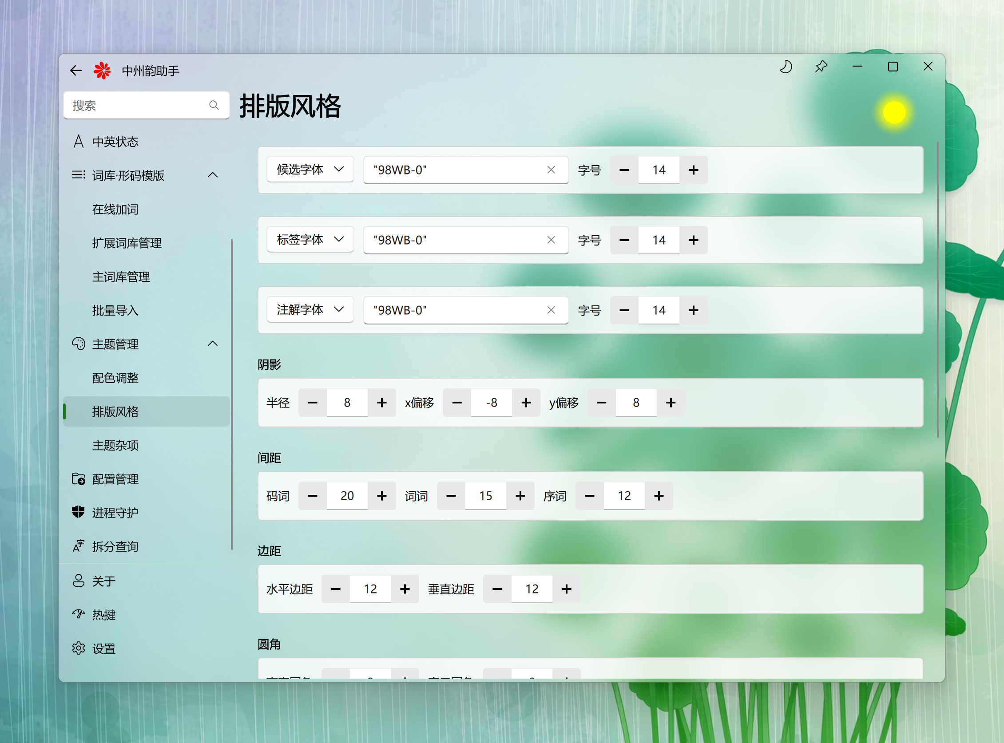Open the 标签字体 dropdown
Image resolution: width=1004 pixels, height=743 pixels.
coord(310,240)
